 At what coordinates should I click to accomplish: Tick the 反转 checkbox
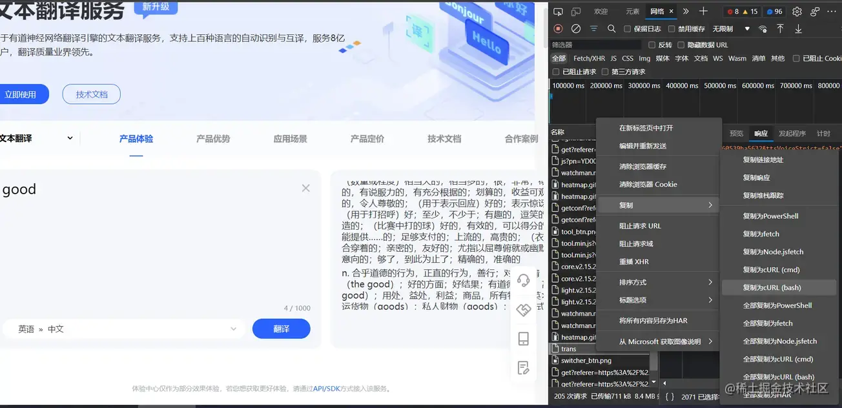point(651,45)
